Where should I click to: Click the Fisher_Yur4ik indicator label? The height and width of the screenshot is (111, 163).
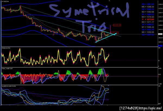click(x=7, y=69)
